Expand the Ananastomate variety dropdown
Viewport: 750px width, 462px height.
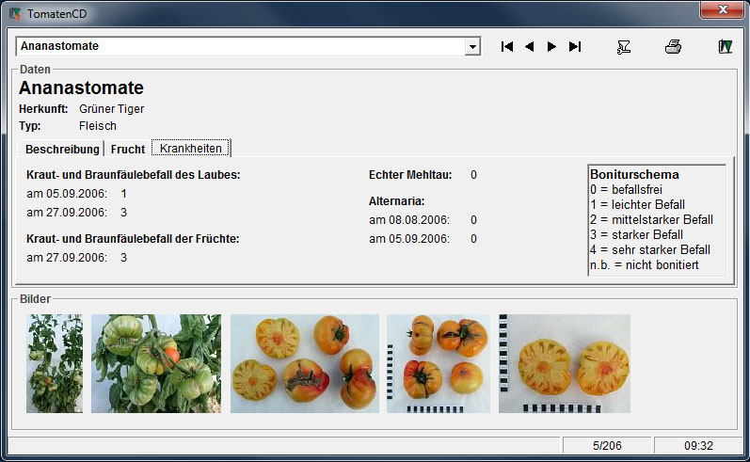pos(473,46)
